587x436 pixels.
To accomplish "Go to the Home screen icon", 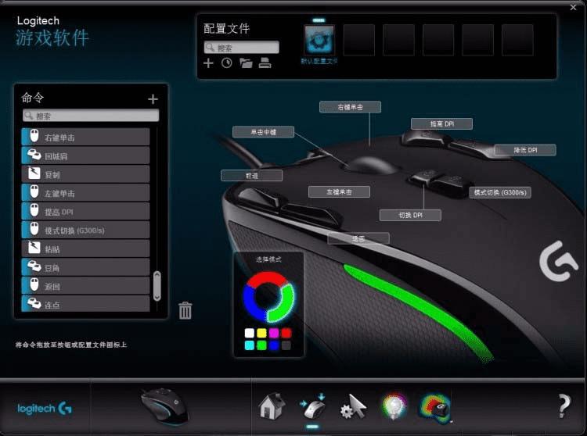I will [x=272, y=406].
